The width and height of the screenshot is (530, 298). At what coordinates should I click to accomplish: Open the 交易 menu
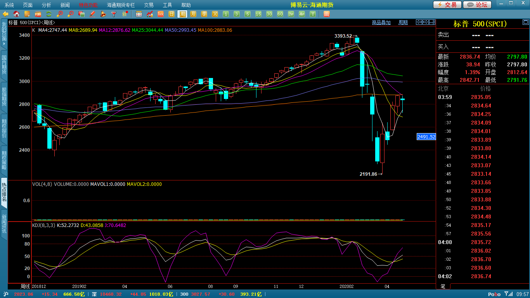(x=149, y=5)
